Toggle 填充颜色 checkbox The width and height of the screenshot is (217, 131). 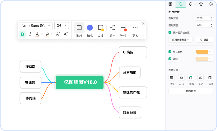pyautogui.click(x=170, y=52)
